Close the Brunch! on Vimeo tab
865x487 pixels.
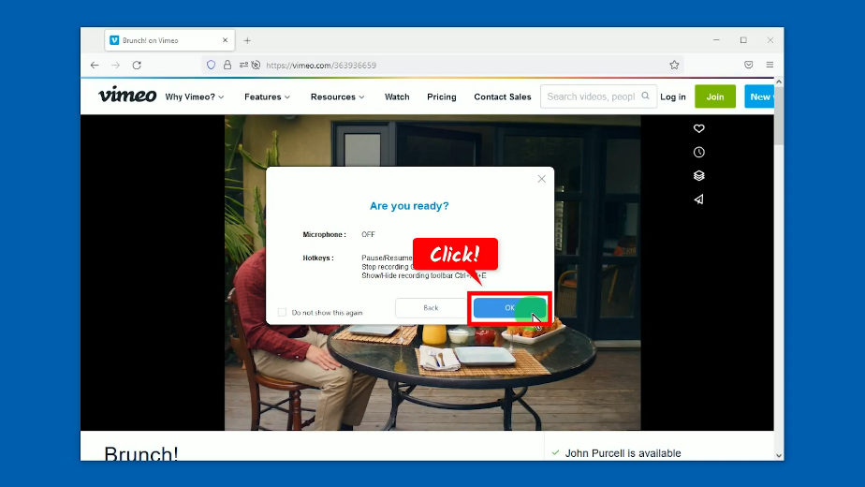(225, 40)
